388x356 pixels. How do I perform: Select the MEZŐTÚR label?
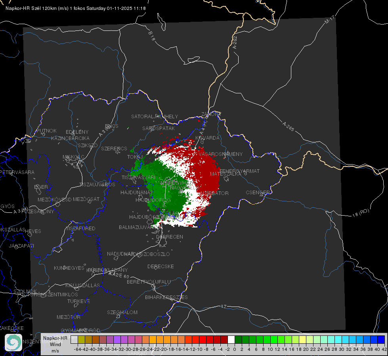69,317
